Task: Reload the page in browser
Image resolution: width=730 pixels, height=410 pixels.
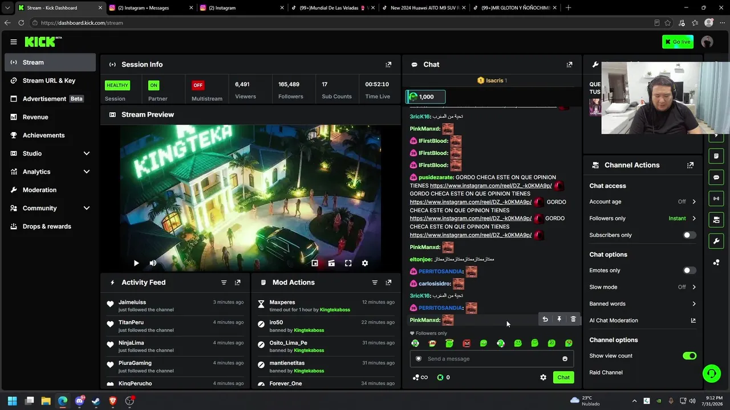Action: pos(21,23)
